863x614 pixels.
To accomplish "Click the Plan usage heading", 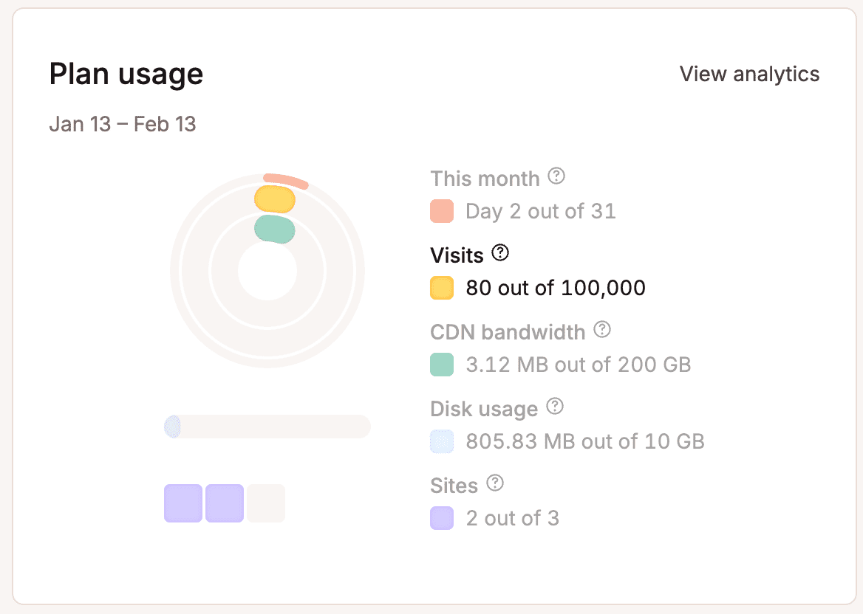I will tap(126, 74).
